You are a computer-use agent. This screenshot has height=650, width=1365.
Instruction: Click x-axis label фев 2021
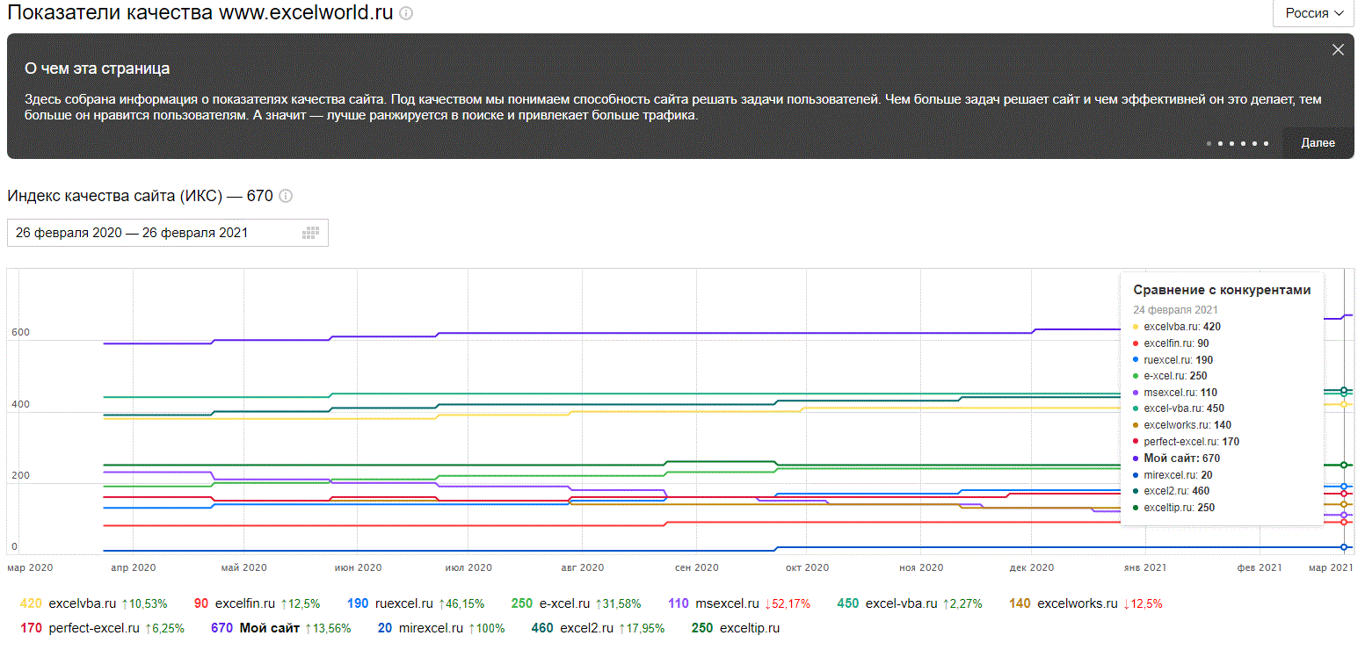(1260, 568)
